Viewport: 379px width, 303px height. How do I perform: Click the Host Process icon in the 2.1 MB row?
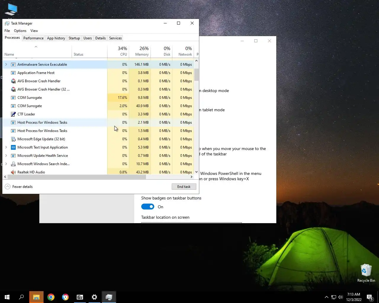pyautogui.click(x=13, y=123)
